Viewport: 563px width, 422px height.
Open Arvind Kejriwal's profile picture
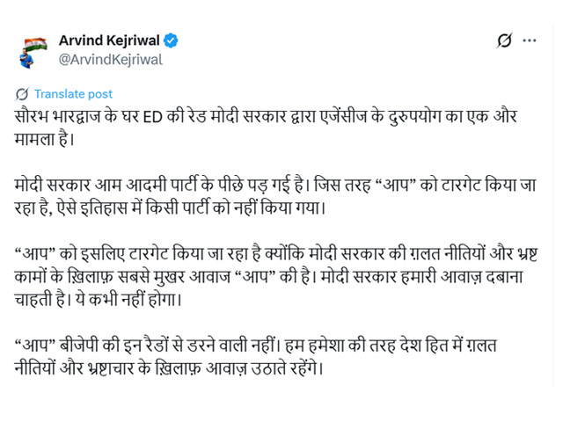click(33, 51)
